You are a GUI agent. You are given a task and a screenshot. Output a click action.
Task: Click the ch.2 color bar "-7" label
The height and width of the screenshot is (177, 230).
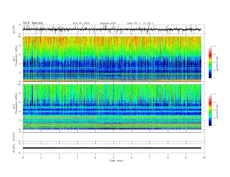coord(214,126)
